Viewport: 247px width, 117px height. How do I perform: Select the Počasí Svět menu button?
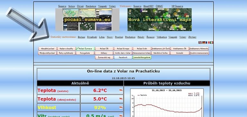click(142, 49)
